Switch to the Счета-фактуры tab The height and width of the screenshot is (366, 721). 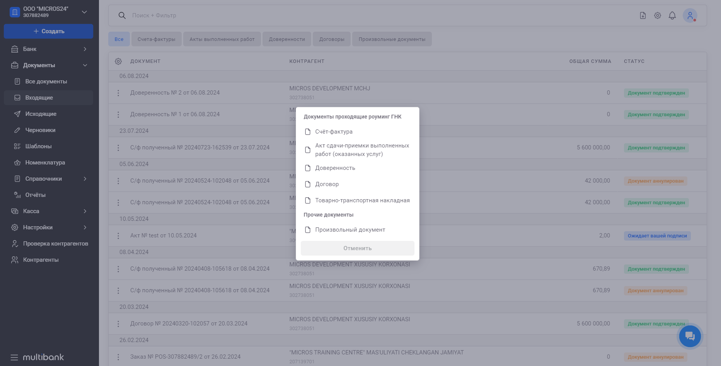pyautogui.click(x=156, y=39)
